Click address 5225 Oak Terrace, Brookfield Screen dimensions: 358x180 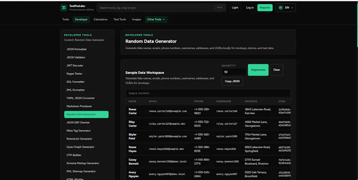click(256, 174)
